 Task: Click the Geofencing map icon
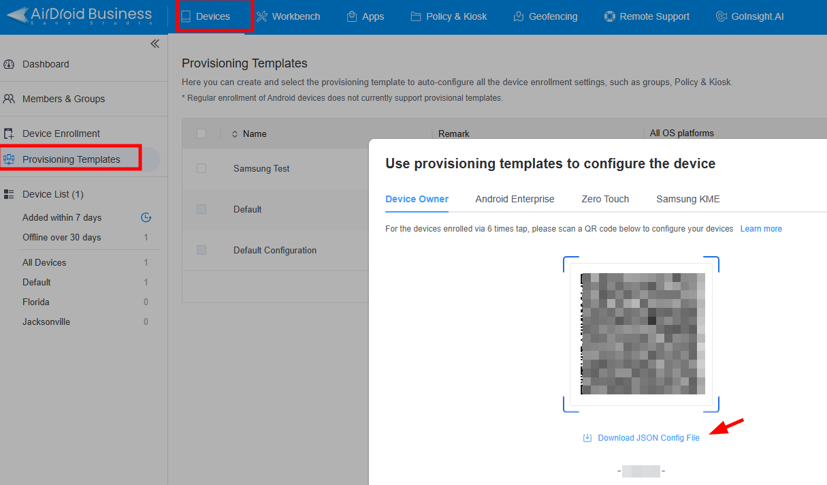519,16
